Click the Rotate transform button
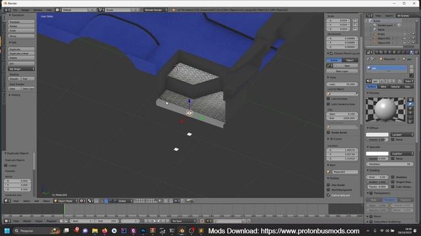 (x=21, y=26)
